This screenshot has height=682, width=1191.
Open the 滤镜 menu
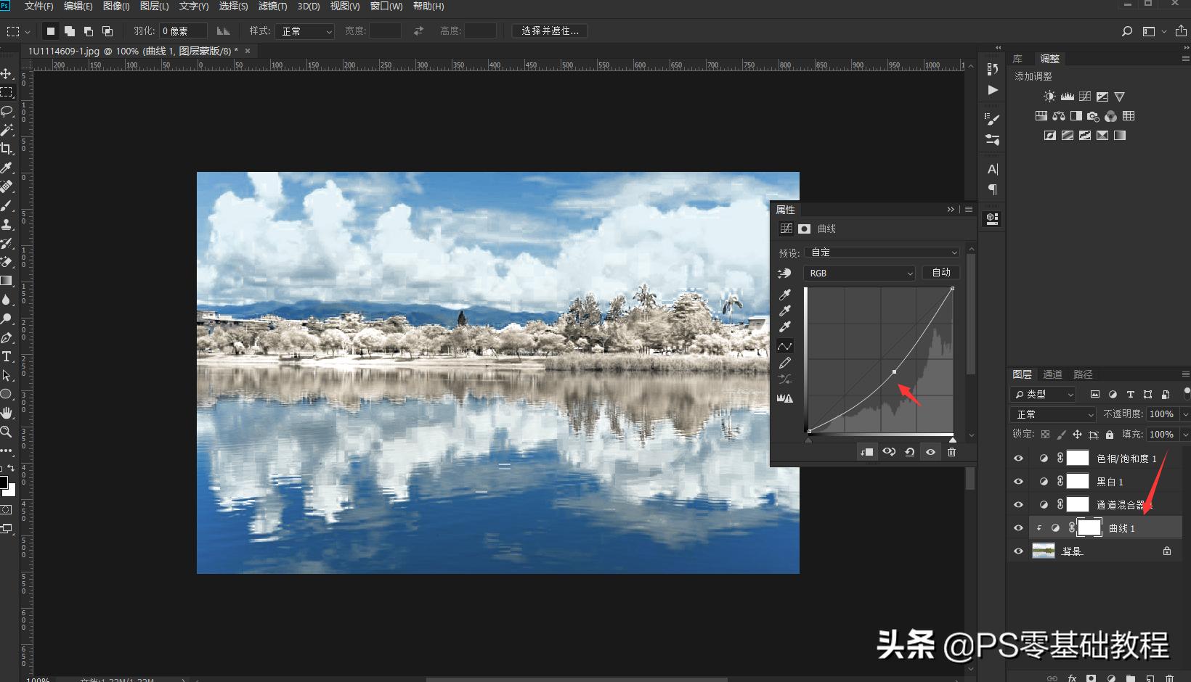click(271, 6)
